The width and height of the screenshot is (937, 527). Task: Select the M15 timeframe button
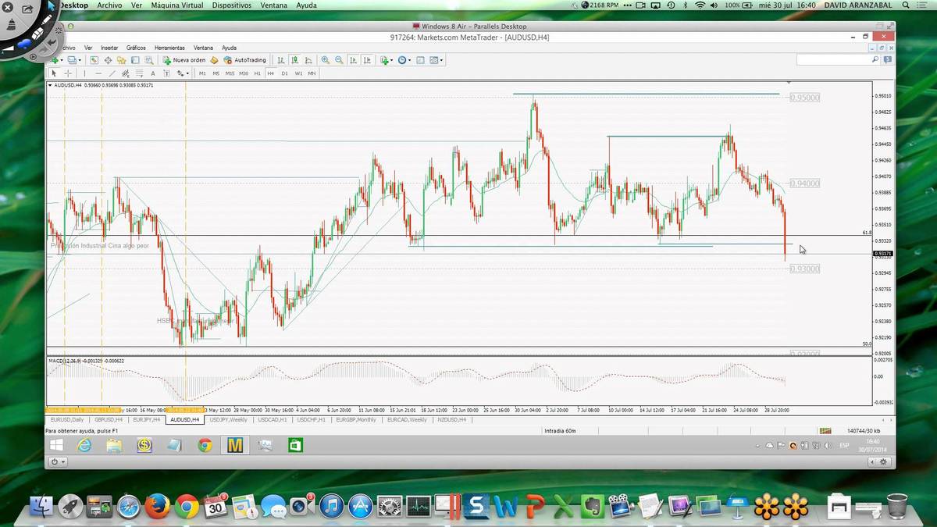point(230,73)
